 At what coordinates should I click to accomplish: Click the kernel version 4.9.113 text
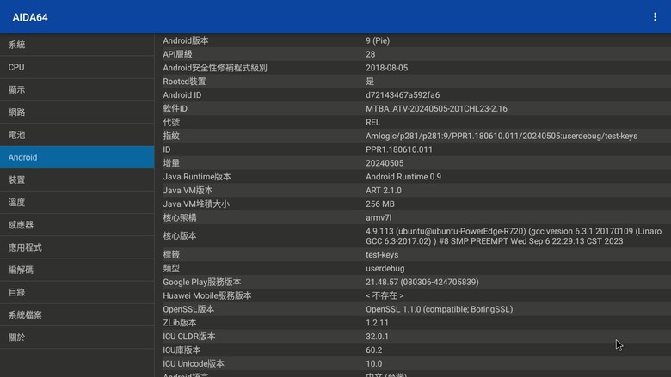point(514,236)
